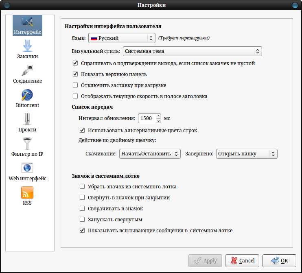302x273 pixels.
Task: Enable 'Отображать текущую скорость в полосе заголовка'
Action: (x=75, y=96)
